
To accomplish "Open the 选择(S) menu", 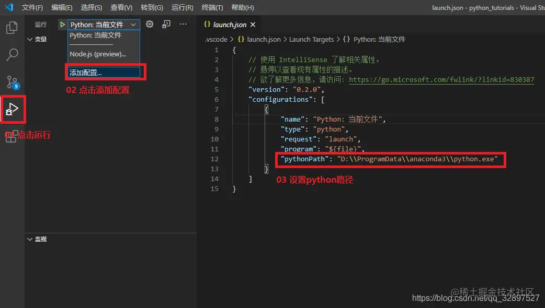I will click(x=92, y=8).
